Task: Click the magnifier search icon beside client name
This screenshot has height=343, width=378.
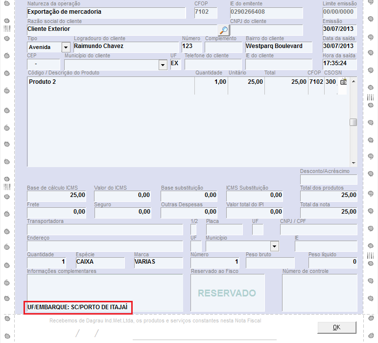Action: coord(223,29)
